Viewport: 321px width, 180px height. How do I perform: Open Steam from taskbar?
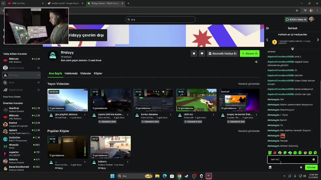coord(187,176)
